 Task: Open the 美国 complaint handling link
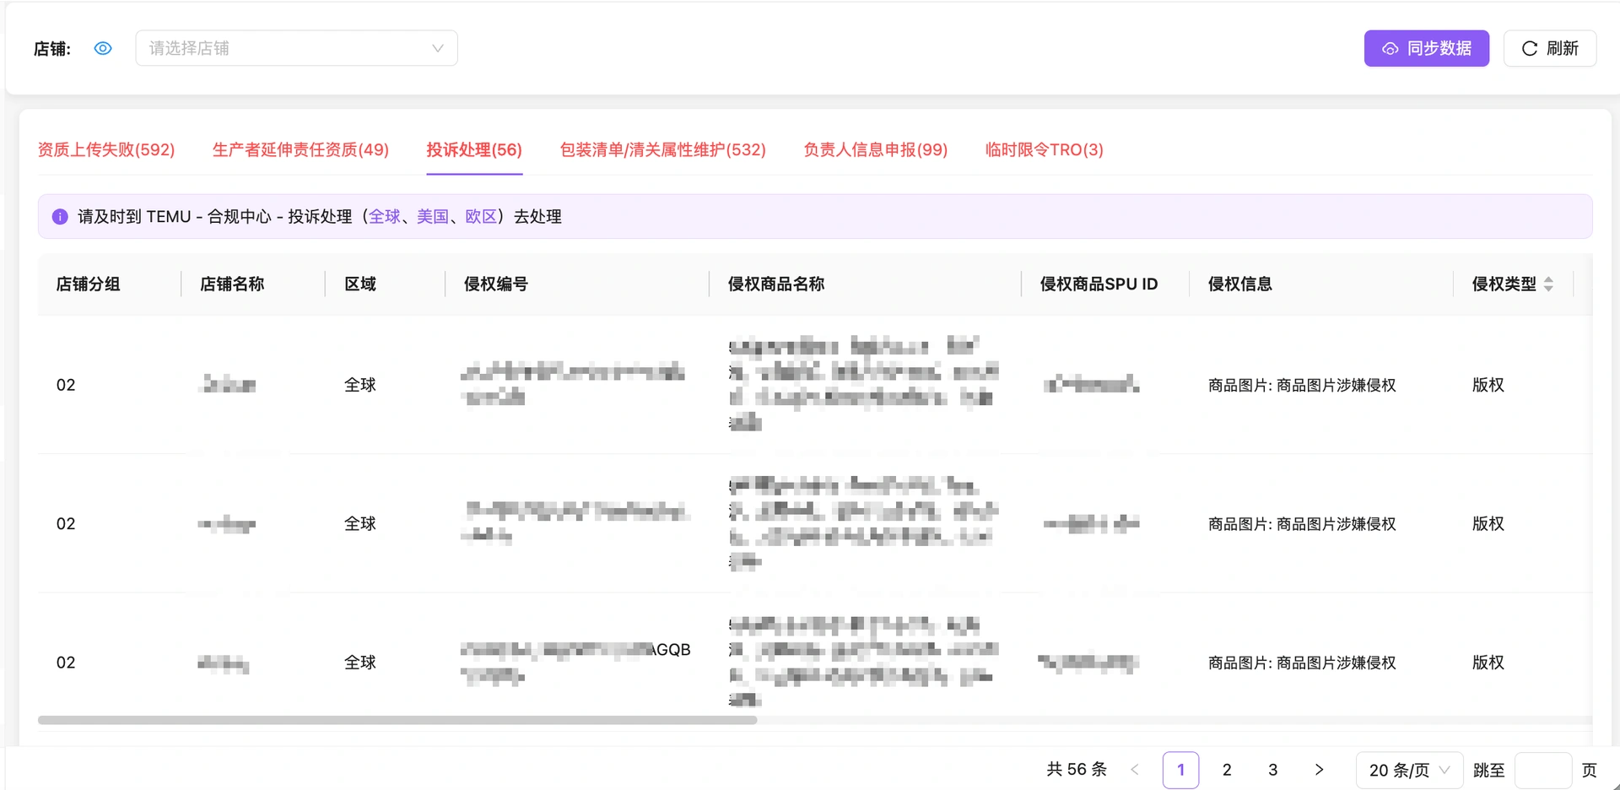433,217
